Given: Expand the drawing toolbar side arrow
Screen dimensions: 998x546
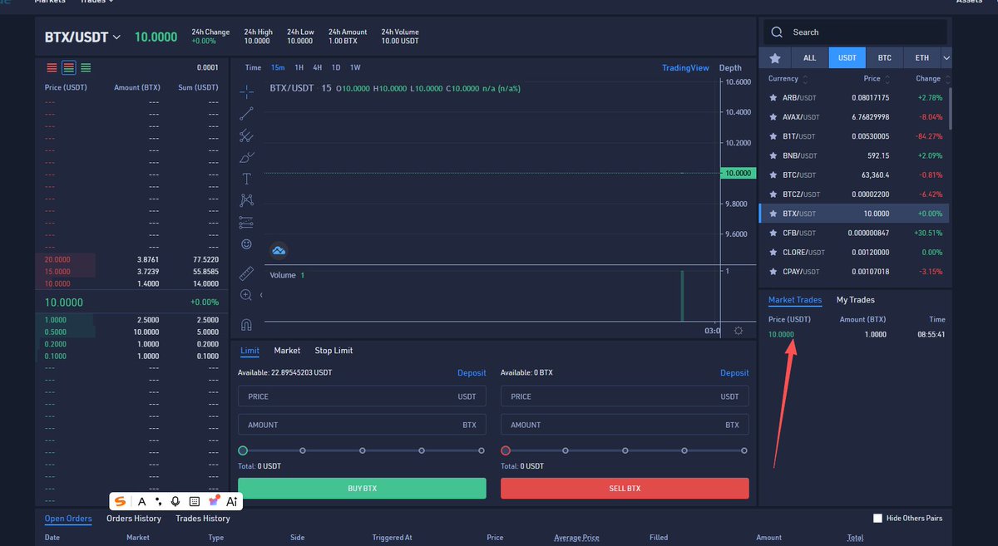Looking at the screenshot, I should [261, 295].
